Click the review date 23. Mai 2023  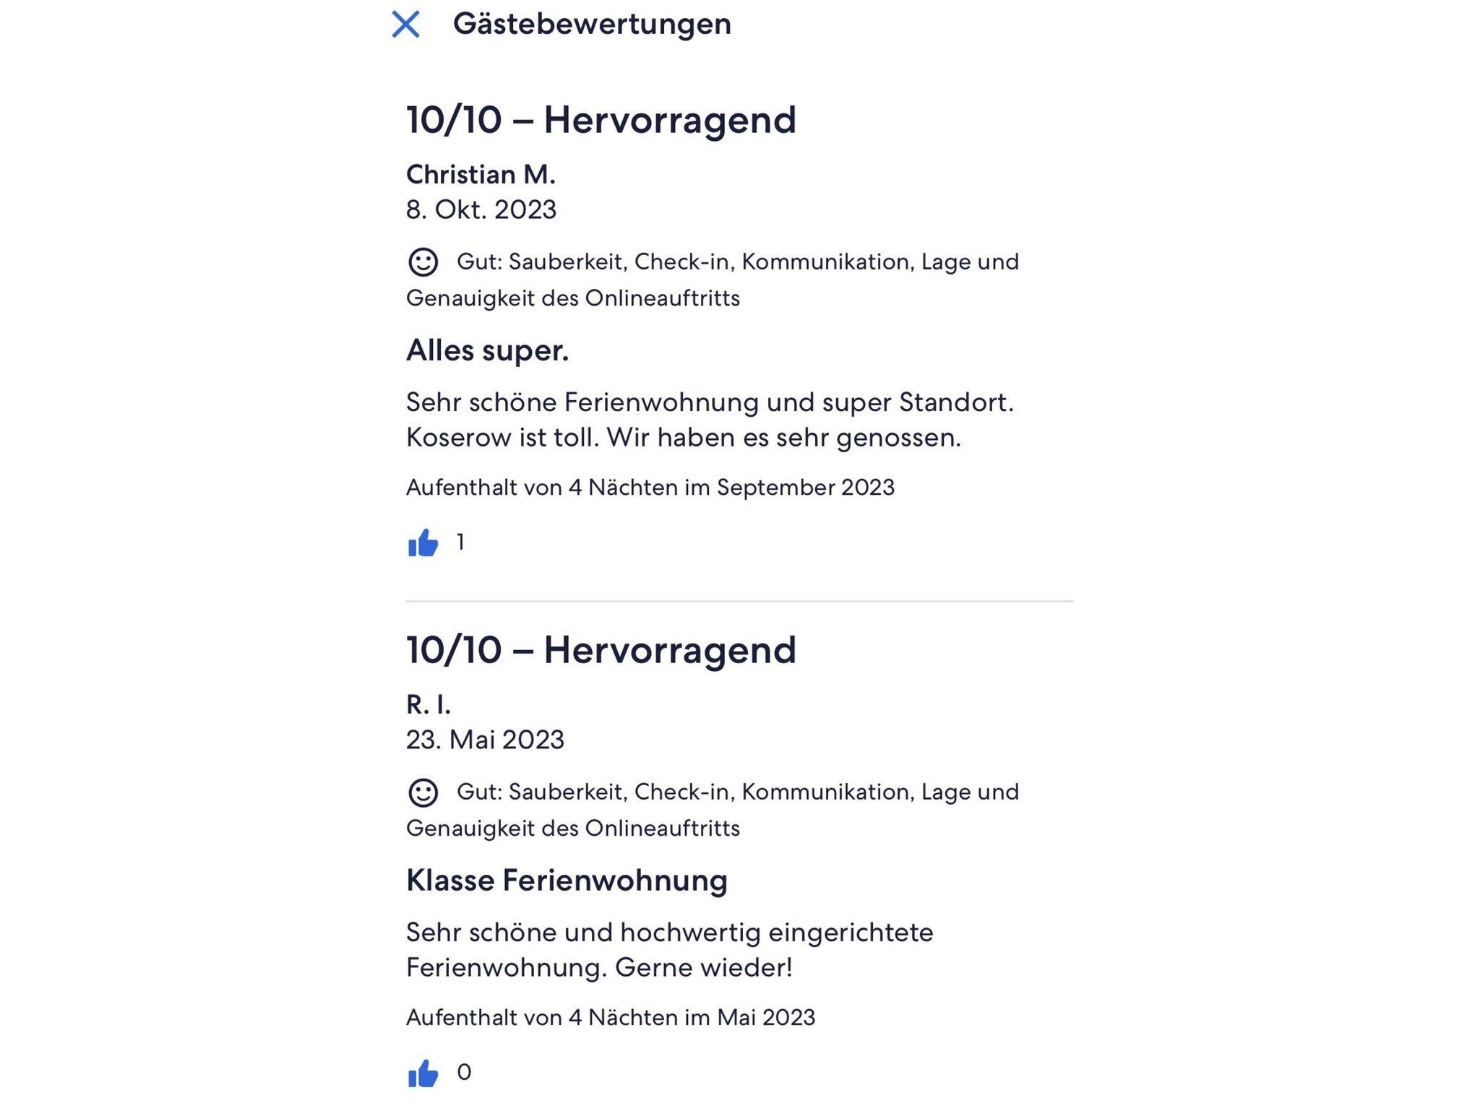point(485,740)
